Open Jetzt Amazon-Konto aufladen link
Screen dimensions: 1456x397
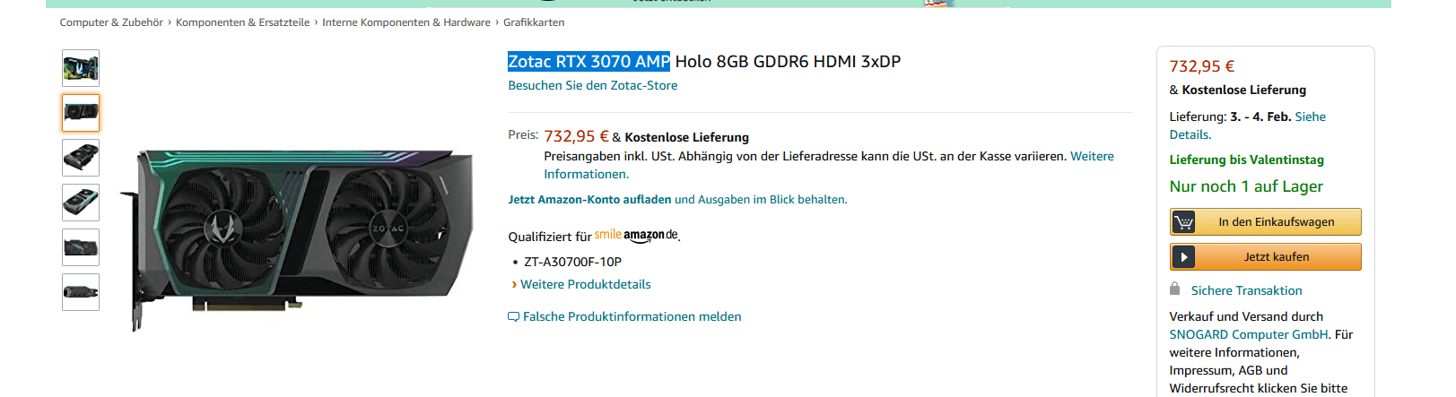(589, 199)
